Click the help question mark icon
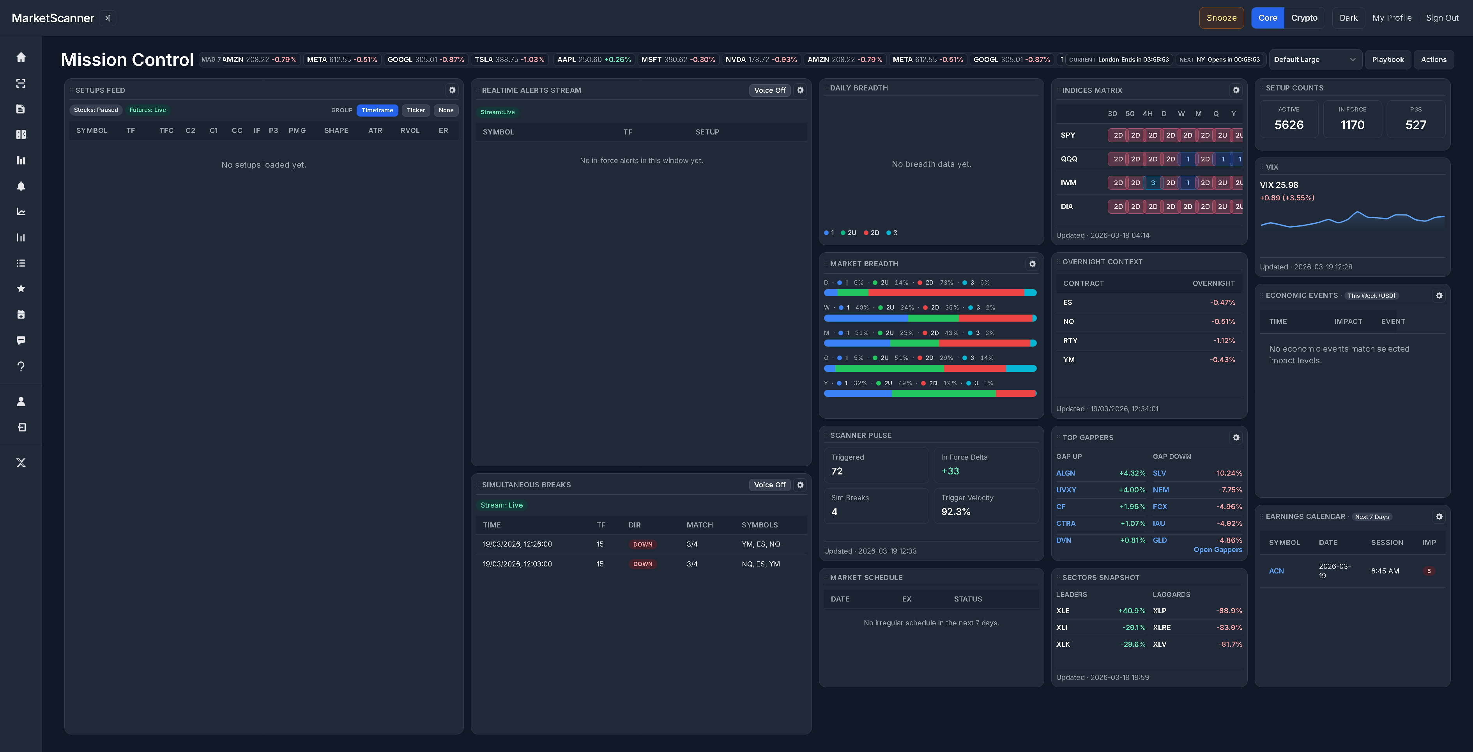 click(21, 366)
